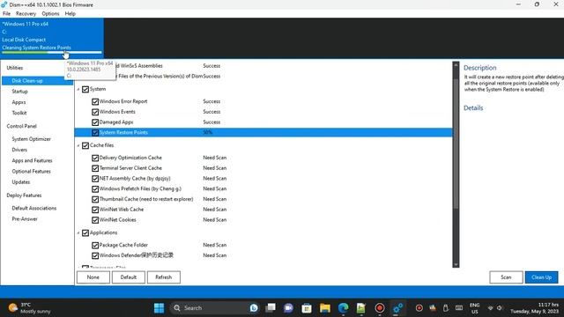Toggle the System Restore Points checkbox
Screen dimensions: 564x317
(95, 133)
